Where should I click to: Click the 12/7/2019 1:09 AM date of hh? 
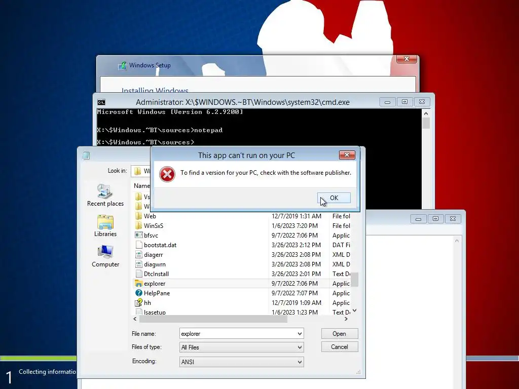[296, 303]
